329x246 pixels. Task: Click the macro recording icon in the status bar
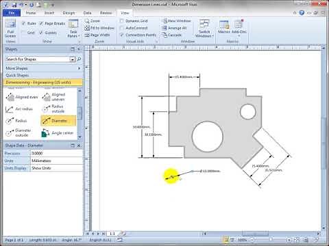pos(120,240)
